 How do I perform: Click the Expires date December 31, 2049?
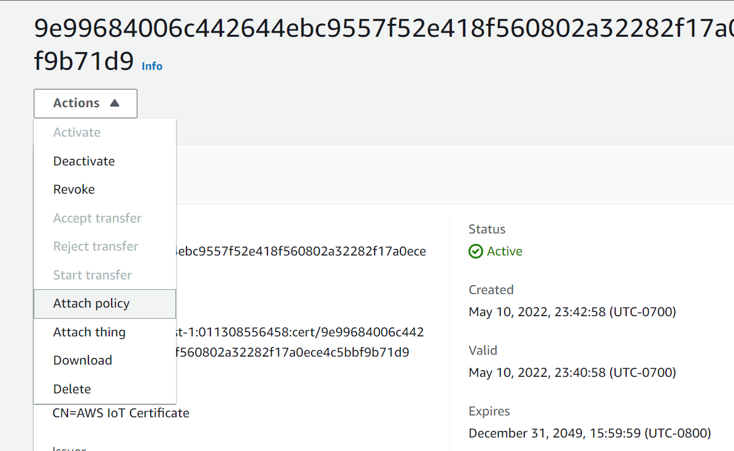(590, 433)
